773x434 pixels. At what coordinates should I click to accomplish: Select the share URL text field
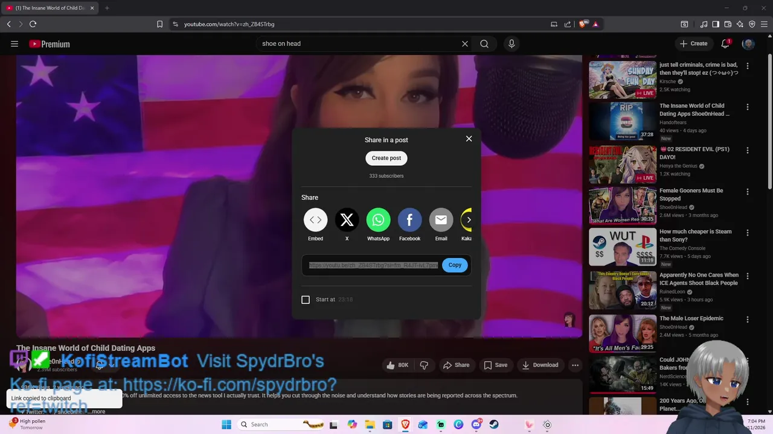(373, 265)
